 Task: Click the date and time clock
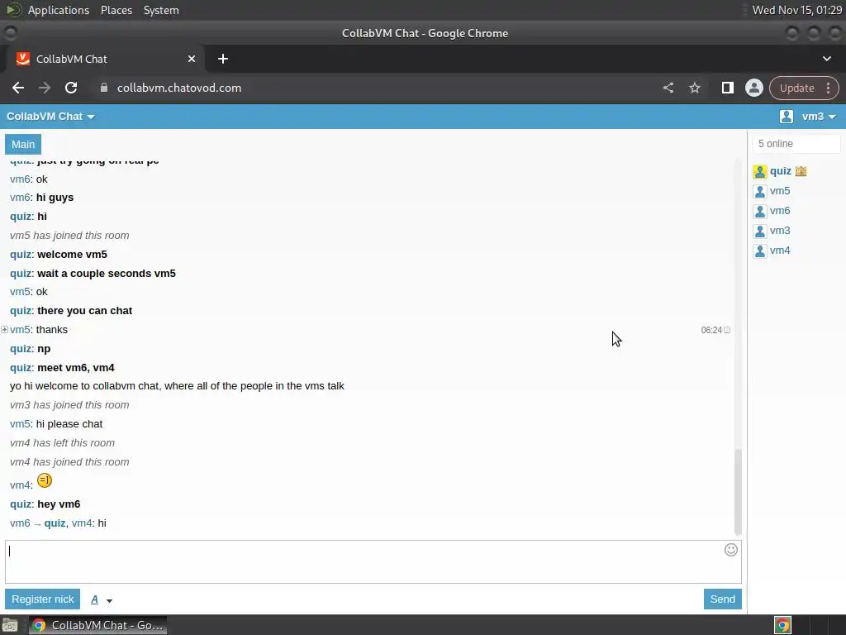tap(796, 10)
